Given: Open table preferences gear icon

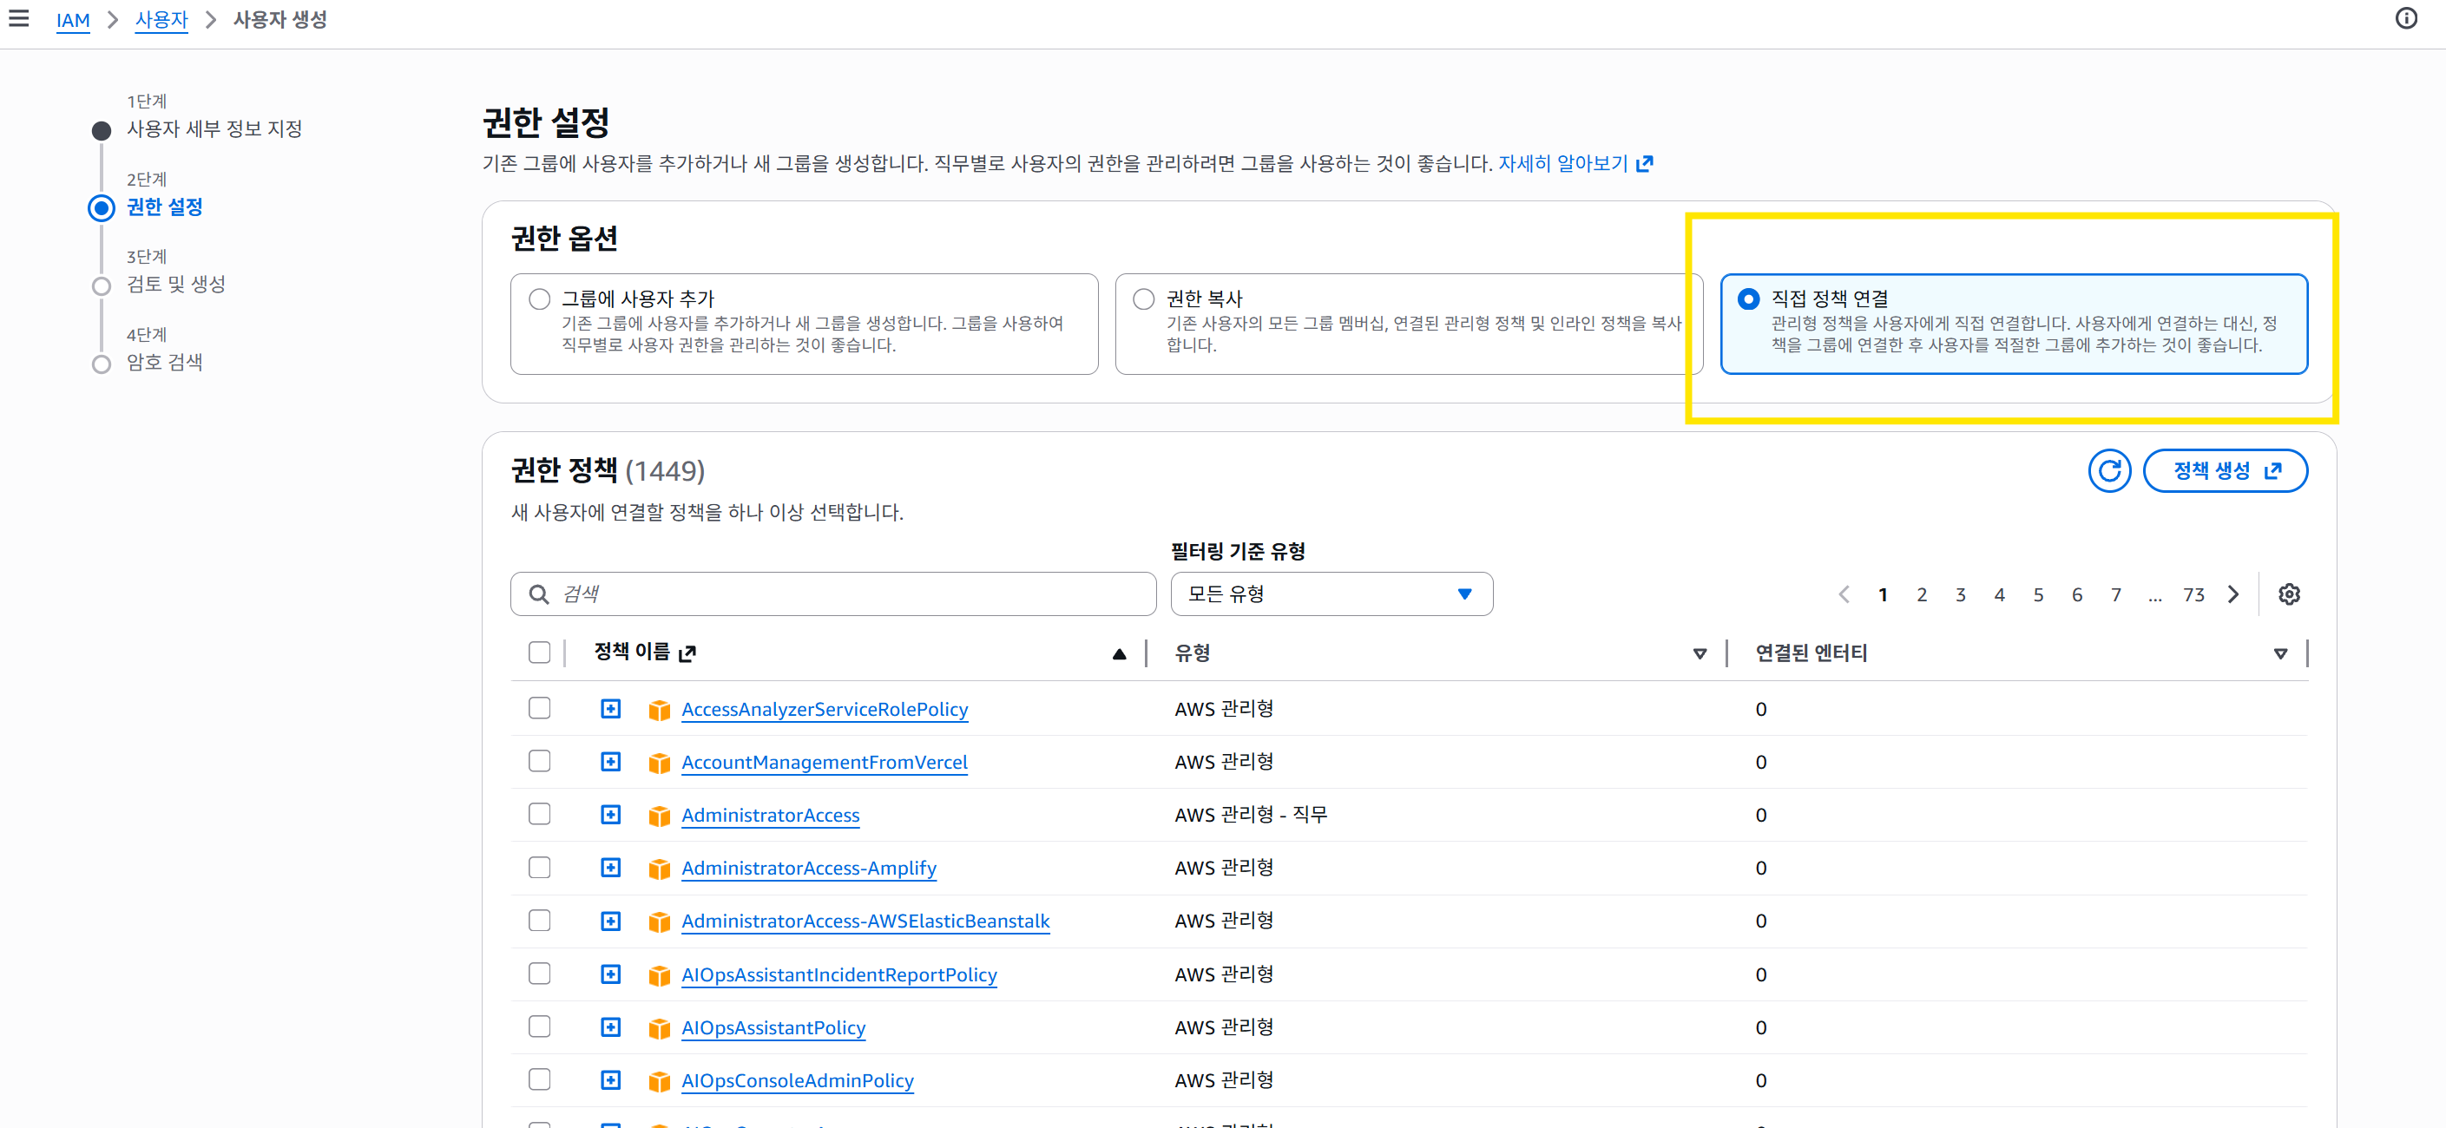Looking at the screenshot, I should [x=2288, y=594].
